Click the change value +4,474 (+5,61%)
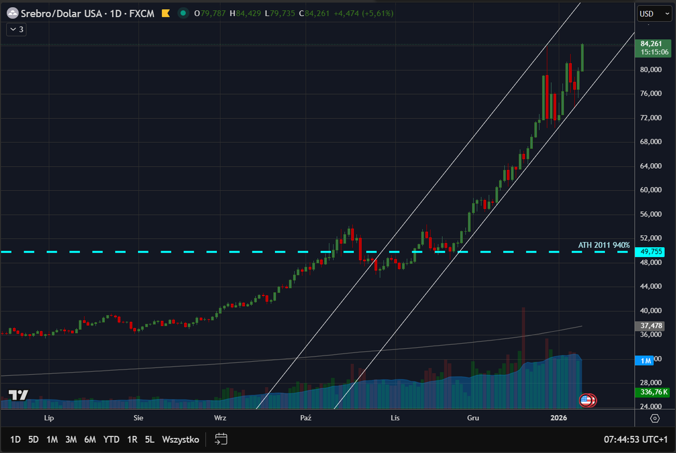 coord(365,13)
